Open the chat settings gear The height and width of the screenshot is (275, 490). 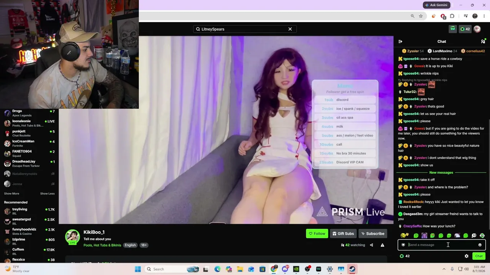tap(466, 256)
